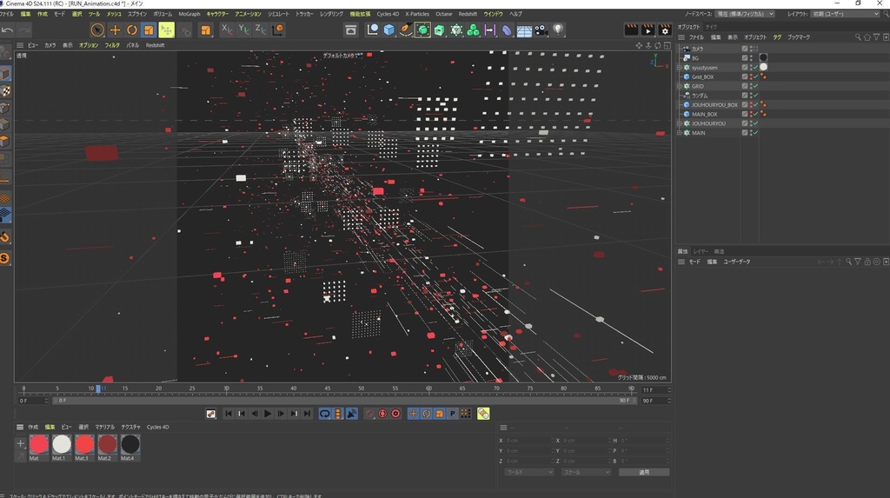
Task: Go to start of animation
Action: coord(229,414)
